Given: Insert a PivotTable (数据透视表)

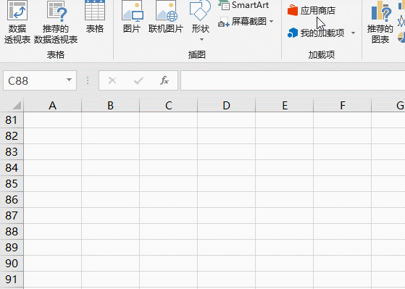Looking at the screenshot, I should [x=17, y=22].
